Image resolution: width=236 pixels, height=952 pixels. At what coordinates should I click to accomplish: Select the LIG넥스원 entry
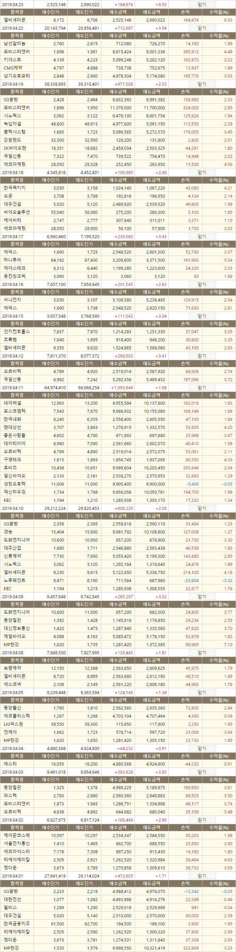coord(13,724)
